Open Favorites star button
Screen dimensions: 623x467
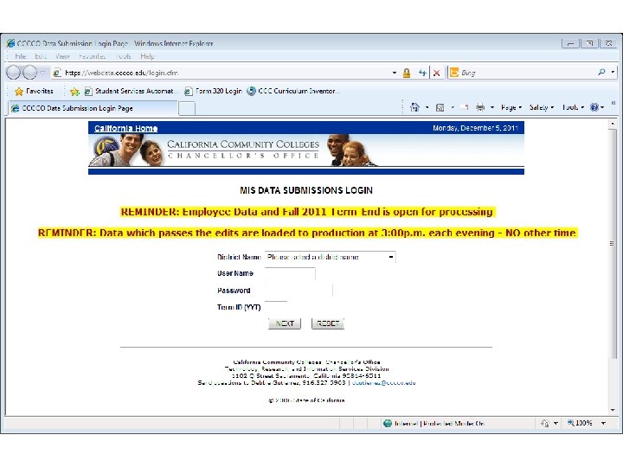coord(34,91)
